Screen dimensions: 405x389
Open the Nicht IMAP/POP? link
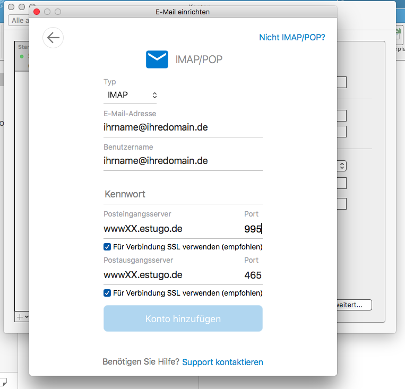pyautogui.click(x=292, y=38)
